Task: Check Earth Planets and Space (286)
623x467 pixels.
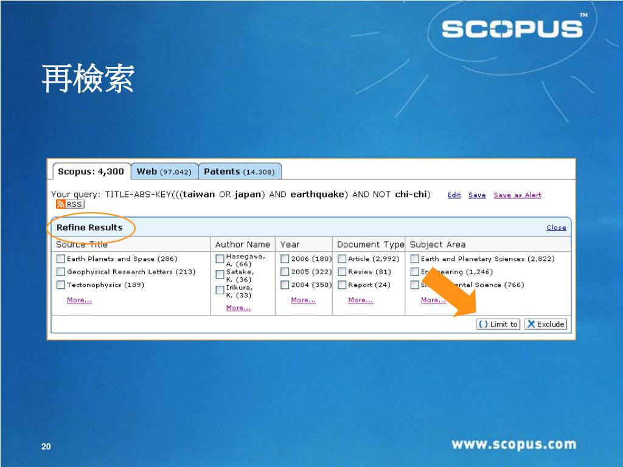Action: [x=61, y=259]
